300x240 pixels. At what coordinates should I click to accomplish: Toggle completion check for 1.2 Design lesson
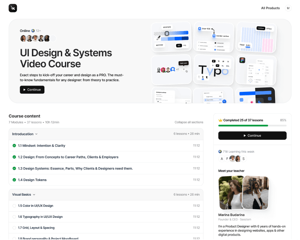click(x=14, y=157)
